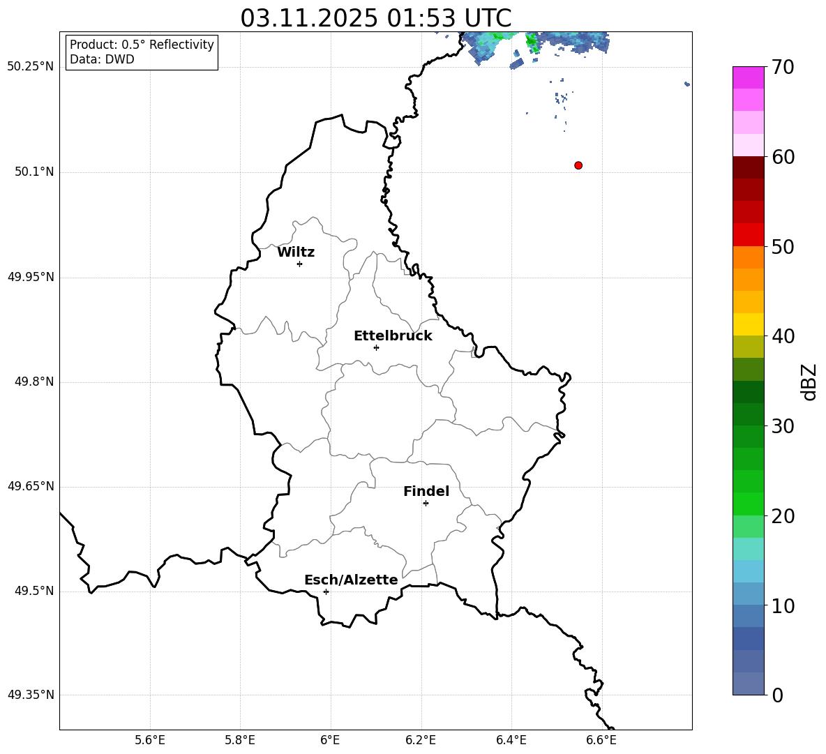The height and width of the screenshot is (754, 826).
Task: Click the dBZ colorbar label
Action: (x=809, y=382)
